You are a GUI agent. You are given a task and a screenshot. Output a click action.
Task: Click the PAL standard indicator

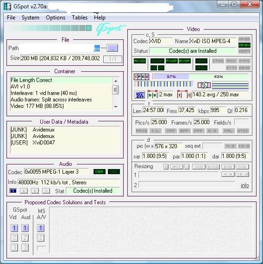click(x=228, y=131)
